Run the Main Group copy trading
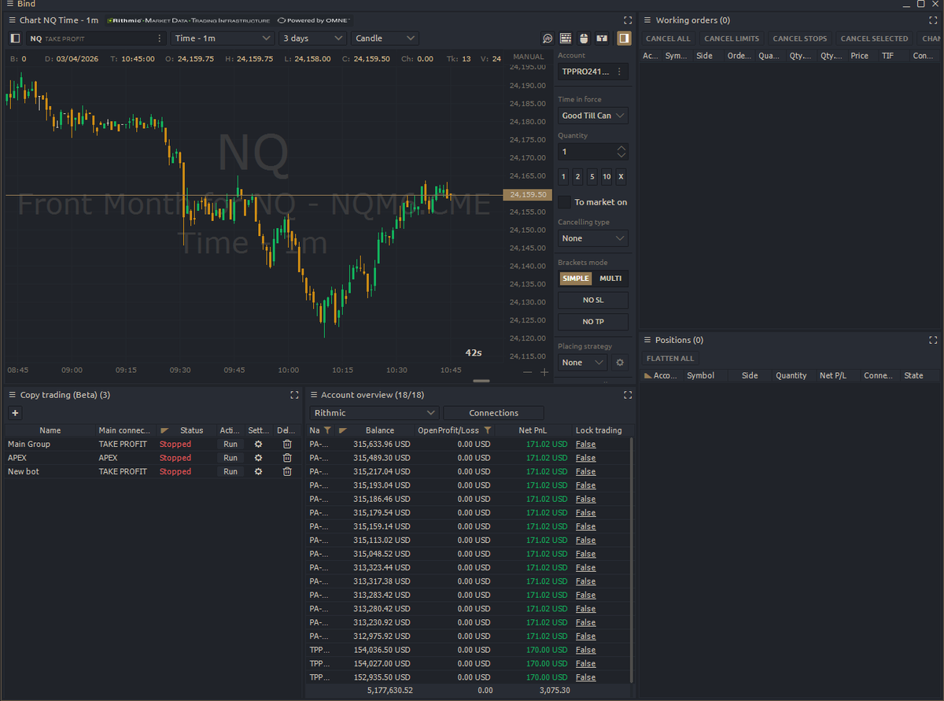This screenshot has height=701, width=944. [x=230, y=445]
